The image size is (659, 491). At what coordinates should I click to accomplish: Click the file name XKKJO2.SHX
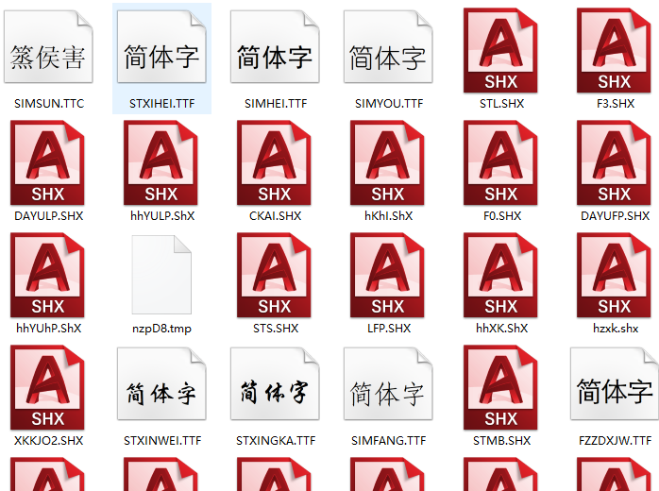pyautogui.click(x=49, y=441)
